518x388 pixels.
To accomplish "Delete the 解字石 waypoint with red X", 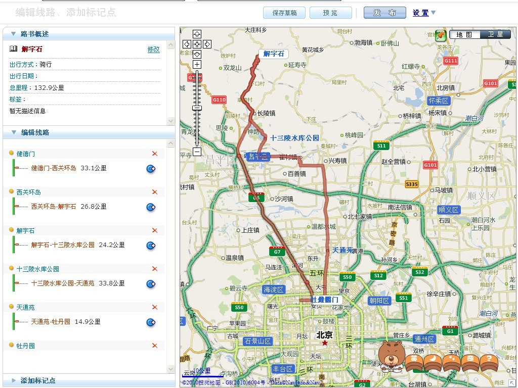I will [x=155, y=230].
